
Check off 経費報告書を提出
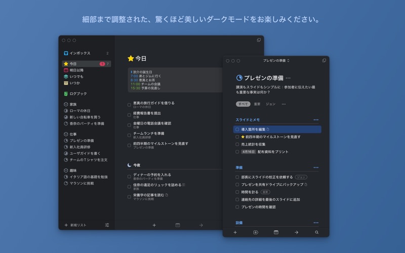point(129,115)
